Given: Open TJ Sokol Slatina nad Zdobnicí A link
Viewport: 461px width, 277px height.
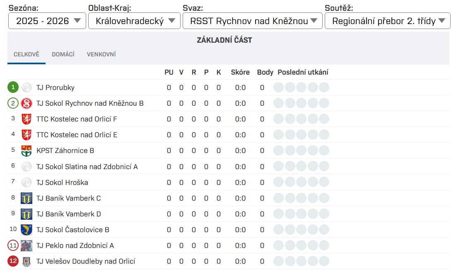Looking at the screenshot, I should click(87, 167).
